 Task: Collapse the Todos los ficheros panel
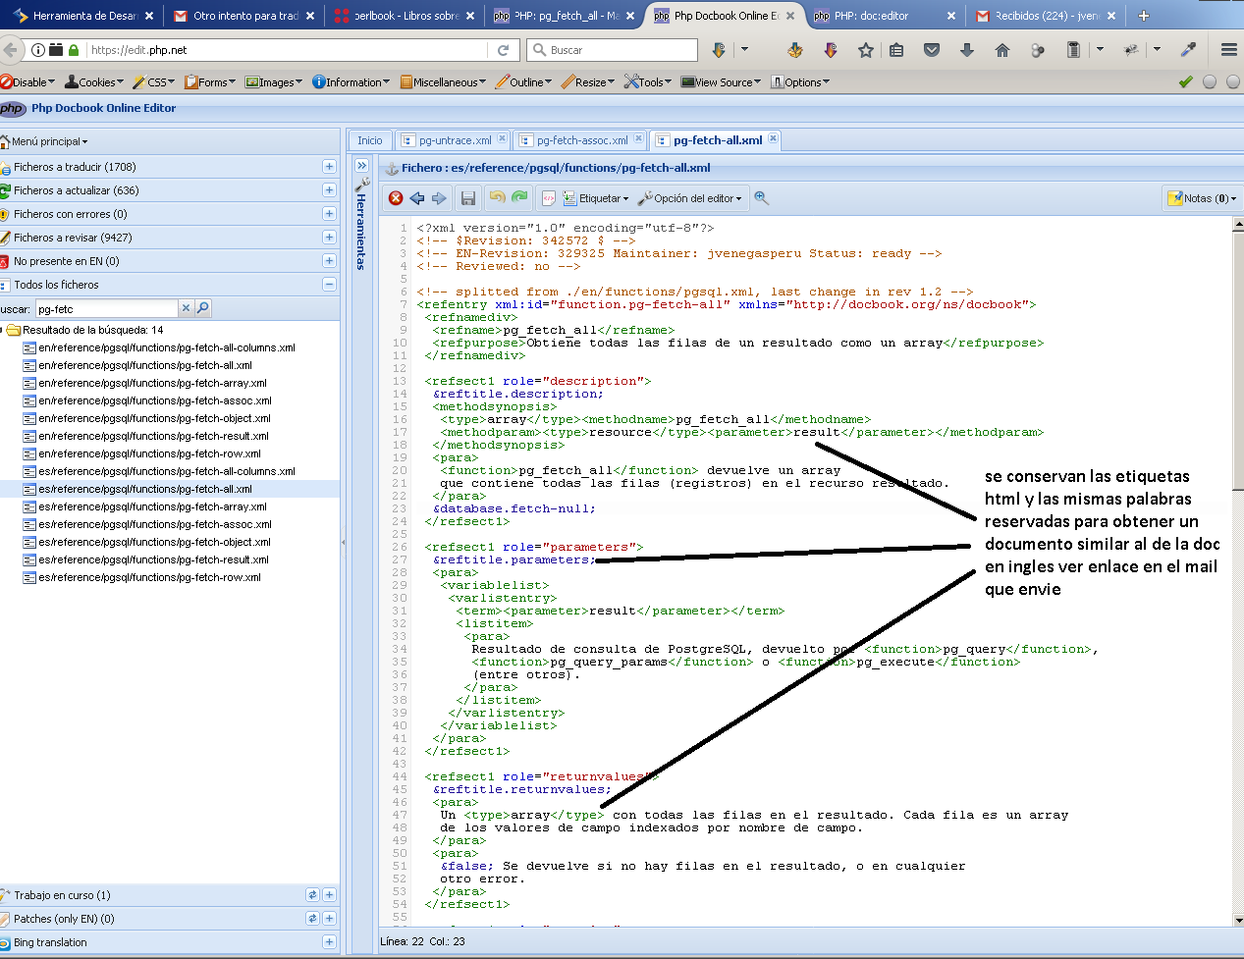pyautogui.click(x=329, y=285)
